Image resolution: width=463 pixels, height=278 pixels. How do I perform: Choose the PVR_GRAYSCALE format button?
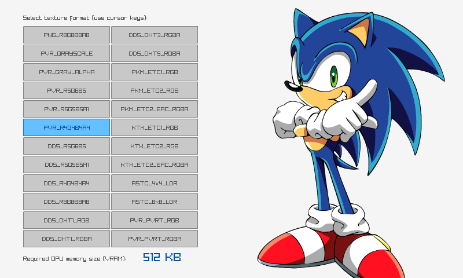click(67, 53)
